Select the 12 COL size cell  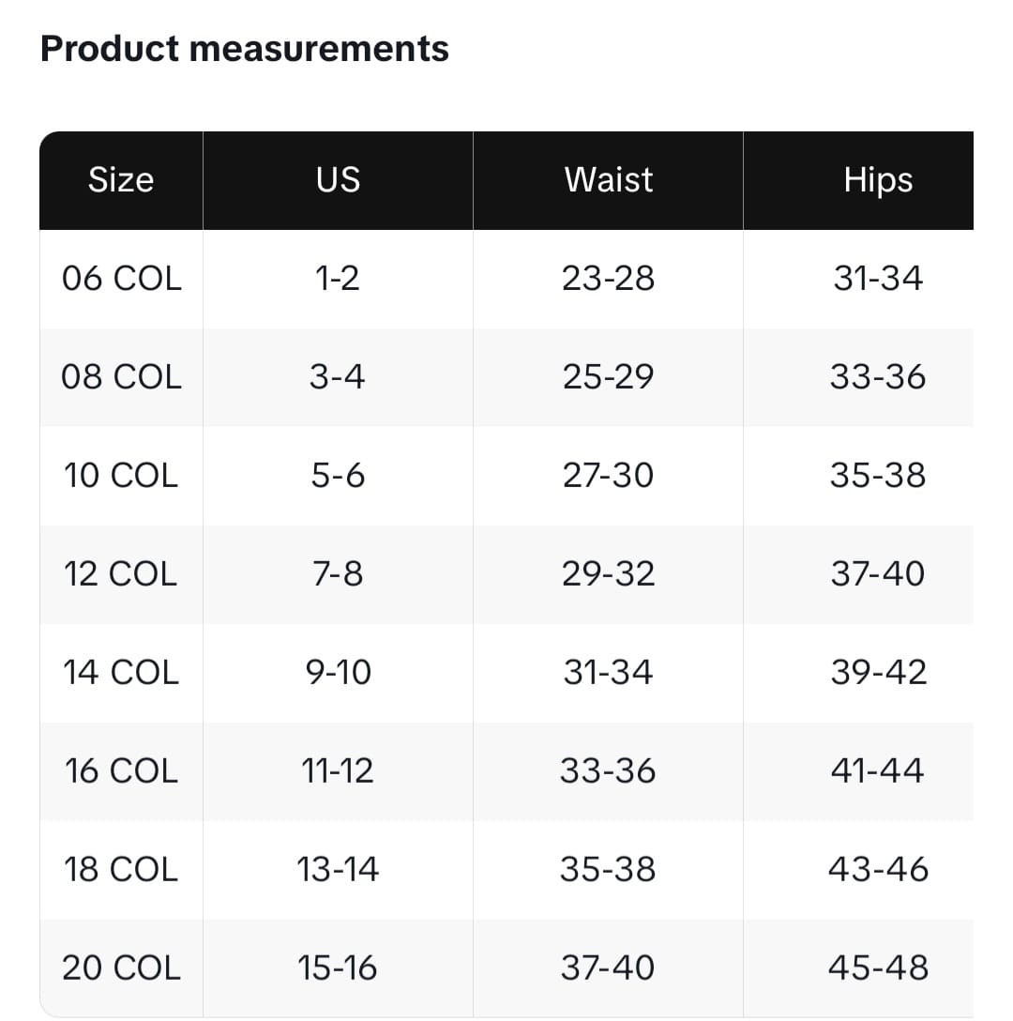click(121, 573)
